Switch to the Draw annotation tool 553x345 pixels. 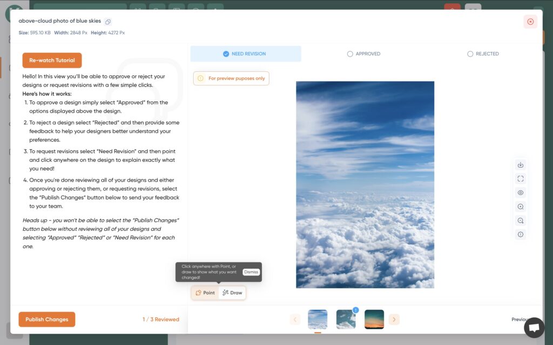click(233, 293)
